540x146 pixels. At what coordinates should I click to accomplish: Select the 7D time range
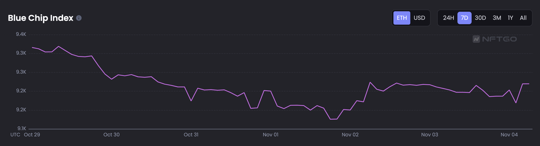[464, 18]
